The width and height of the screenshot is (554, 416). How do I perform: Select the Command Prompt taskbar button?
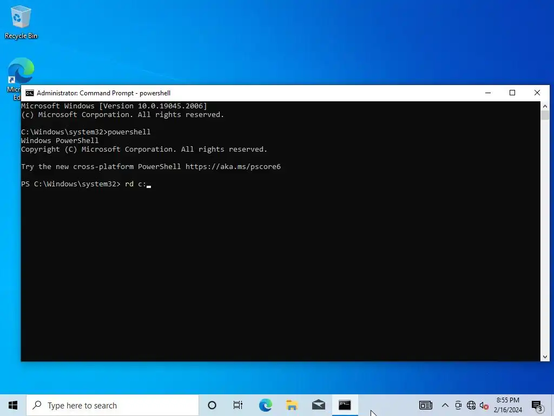[x=345, y=405]
